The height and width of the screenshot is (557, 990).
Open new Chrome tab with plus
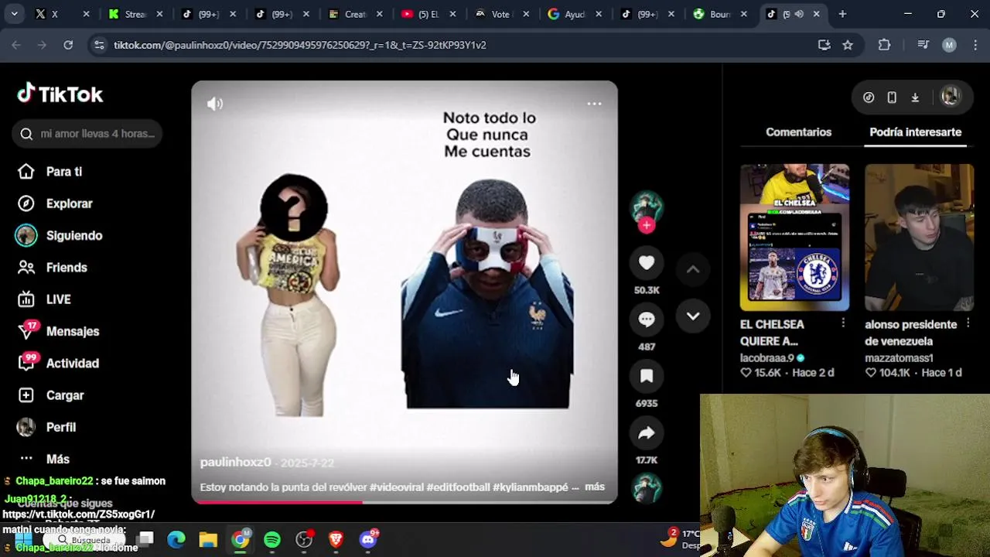point(842,14)
